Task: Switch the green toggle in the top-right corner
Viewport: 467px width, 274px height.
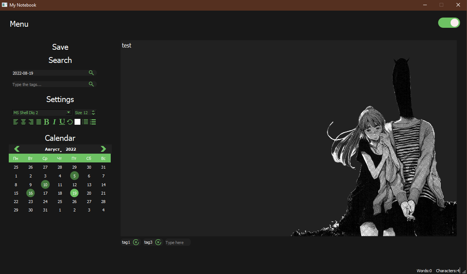Action: tap(449, 22)
